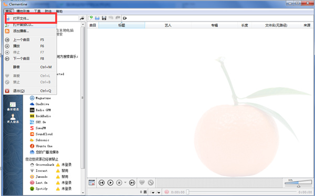Click the volume slider showing 50%

(x=298, y=183)
